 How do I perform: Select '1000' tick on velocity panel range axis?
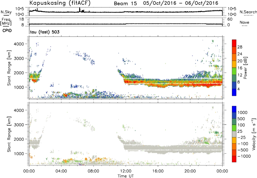[19, 154]
